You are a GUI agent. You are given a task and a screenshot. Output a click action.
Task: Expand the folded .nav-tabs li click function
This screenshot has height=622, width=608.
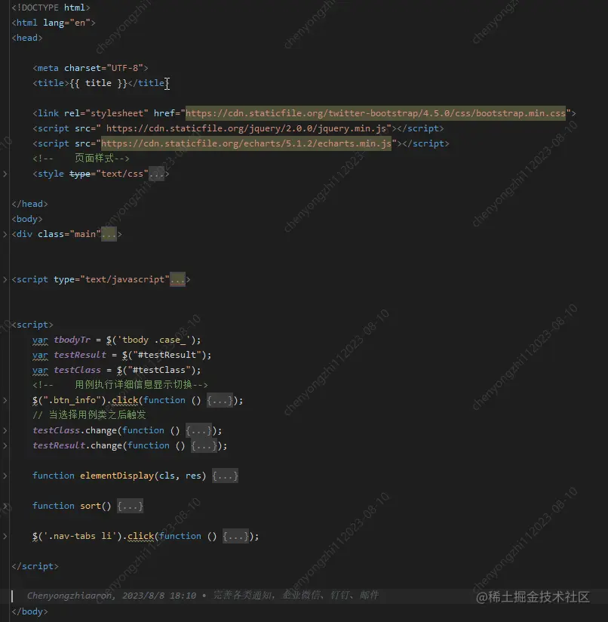(5, 536)
